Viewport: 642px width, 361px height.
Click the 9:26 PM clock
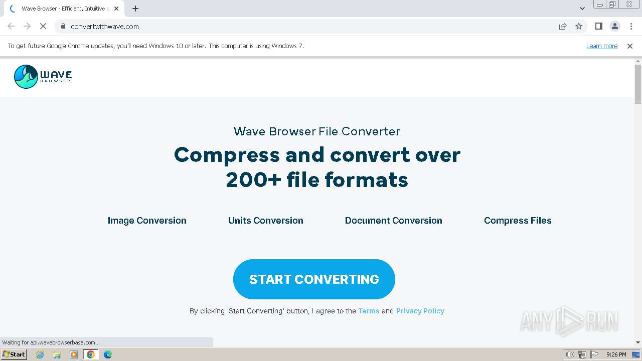click(616, 354)
